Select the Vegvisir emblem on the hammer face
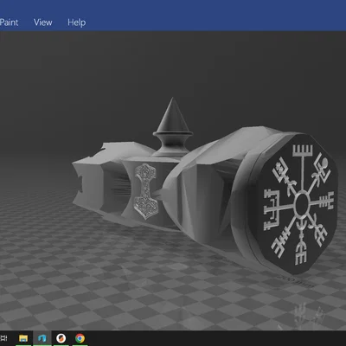 (299, 204)
